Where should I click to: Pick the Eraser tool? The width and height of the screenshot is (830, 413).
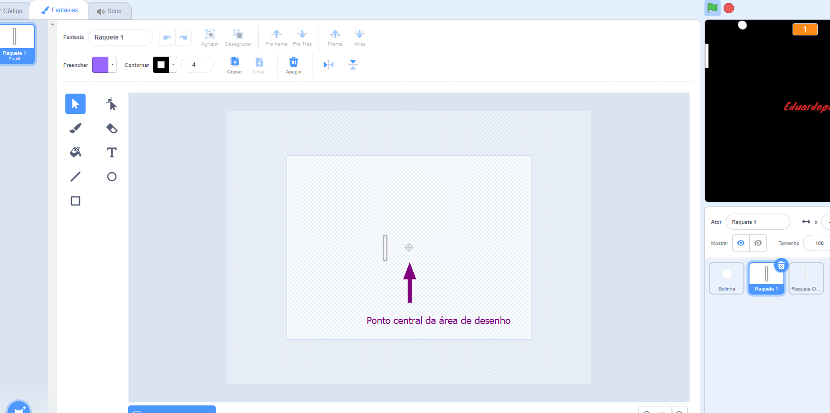click(112, 128)
